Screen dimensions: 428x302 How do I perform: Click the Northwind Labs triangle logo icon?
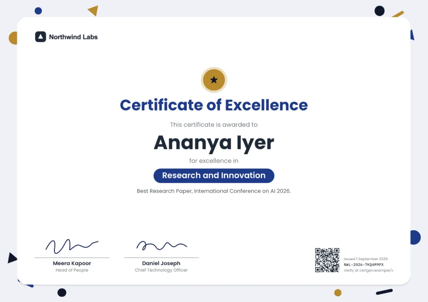(x=41, y=37)
